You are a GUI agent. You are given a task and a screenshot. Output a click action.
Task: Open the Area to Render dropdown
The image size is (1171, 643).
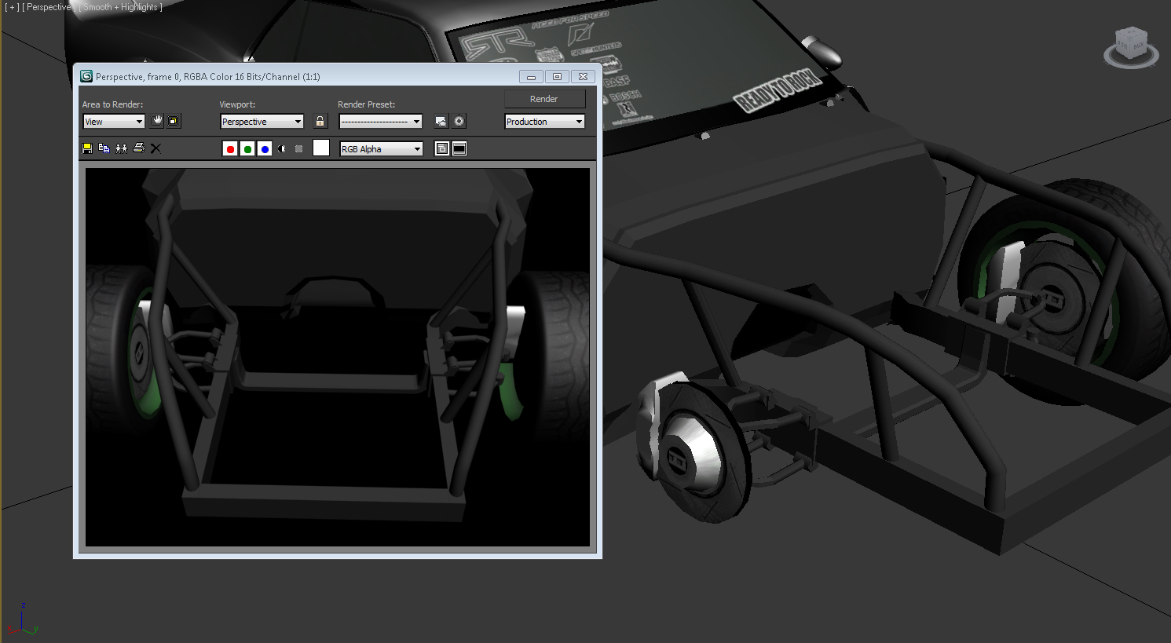[x=114, y=122]
